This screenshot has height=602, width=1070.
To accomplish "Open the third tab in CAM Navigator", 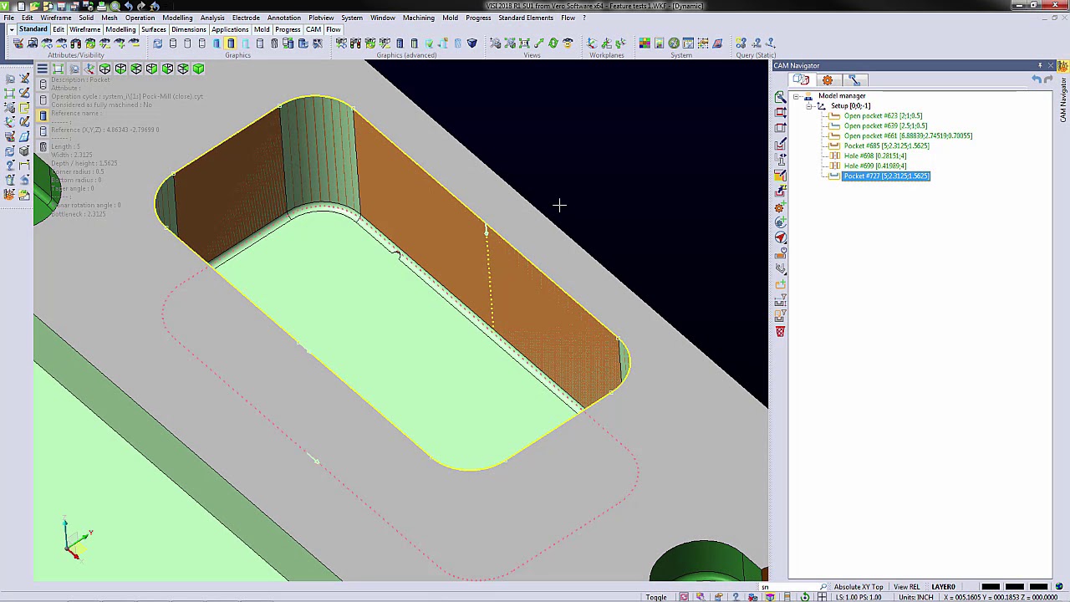I will point(854,80).
